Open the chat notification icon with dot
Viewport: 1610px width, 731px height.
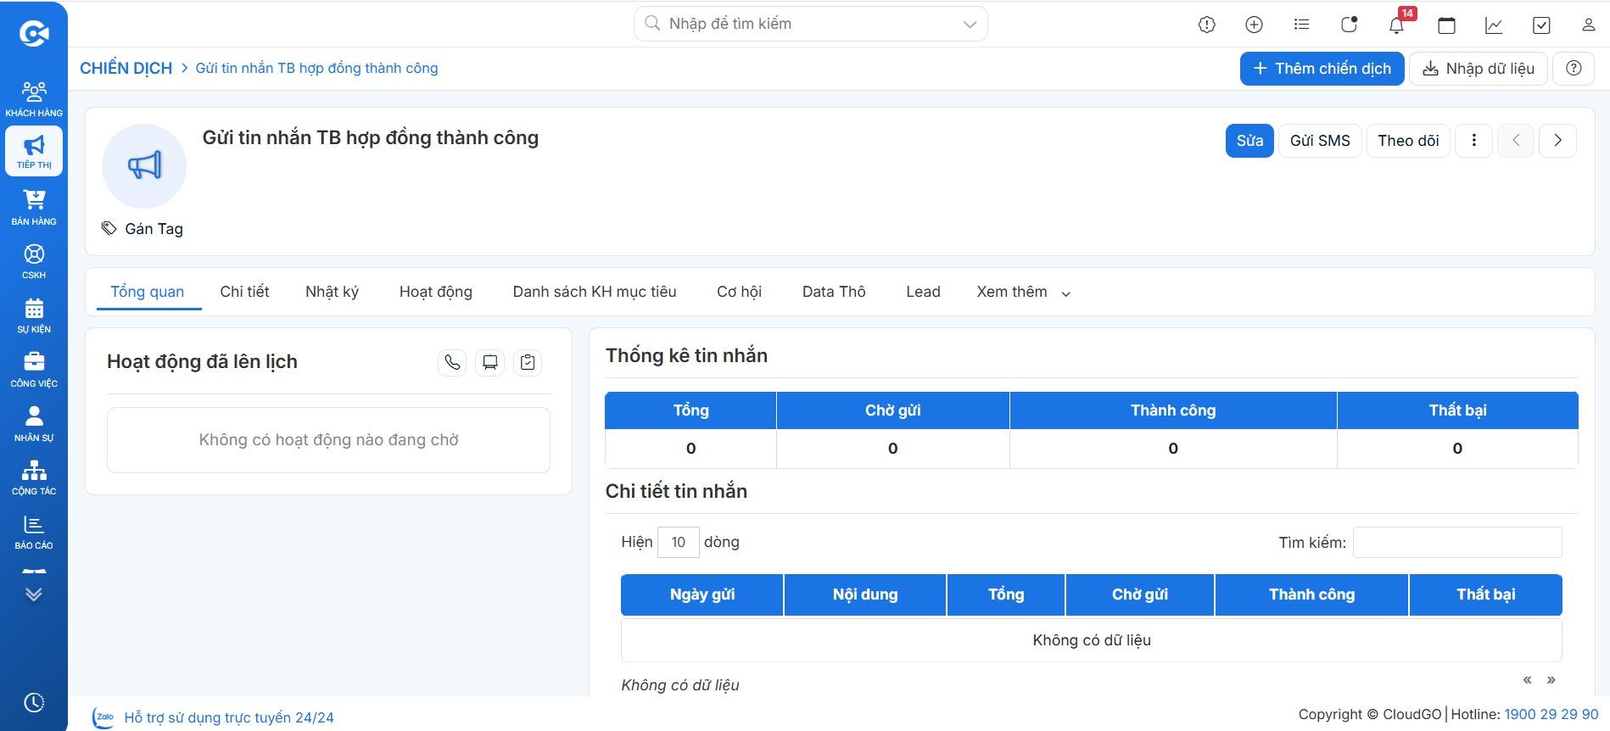(1349, 25)
